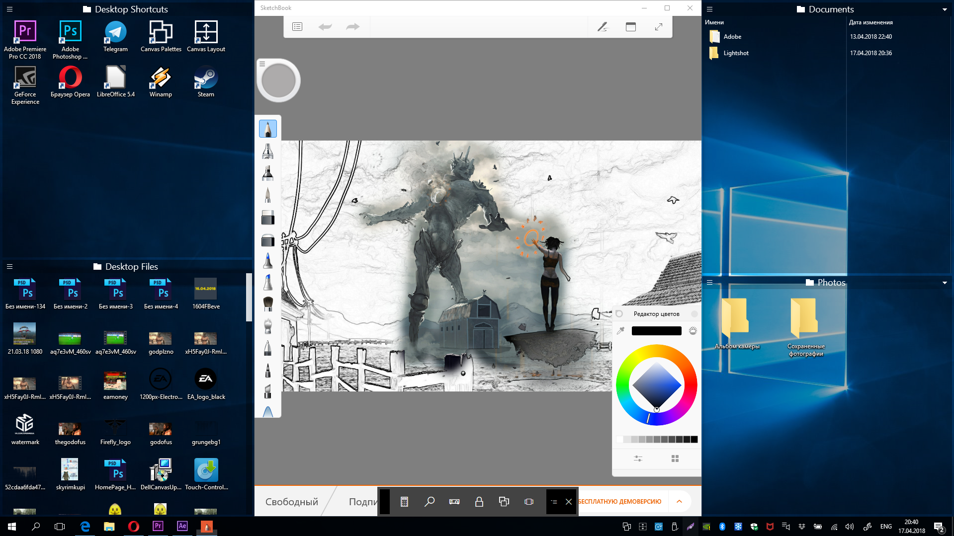Collapse the Photos panel with its arrow

(x=945, y=283)
